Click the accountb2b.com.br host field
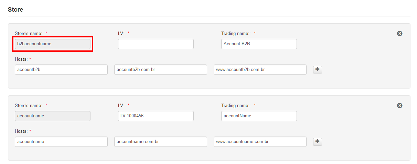Screen dimensions: 417x164 [160, 70]
